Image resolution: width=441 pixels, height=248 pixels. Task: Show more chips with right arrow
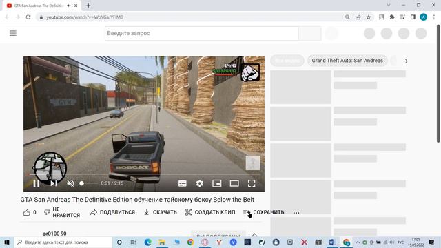tap(406, 61)
